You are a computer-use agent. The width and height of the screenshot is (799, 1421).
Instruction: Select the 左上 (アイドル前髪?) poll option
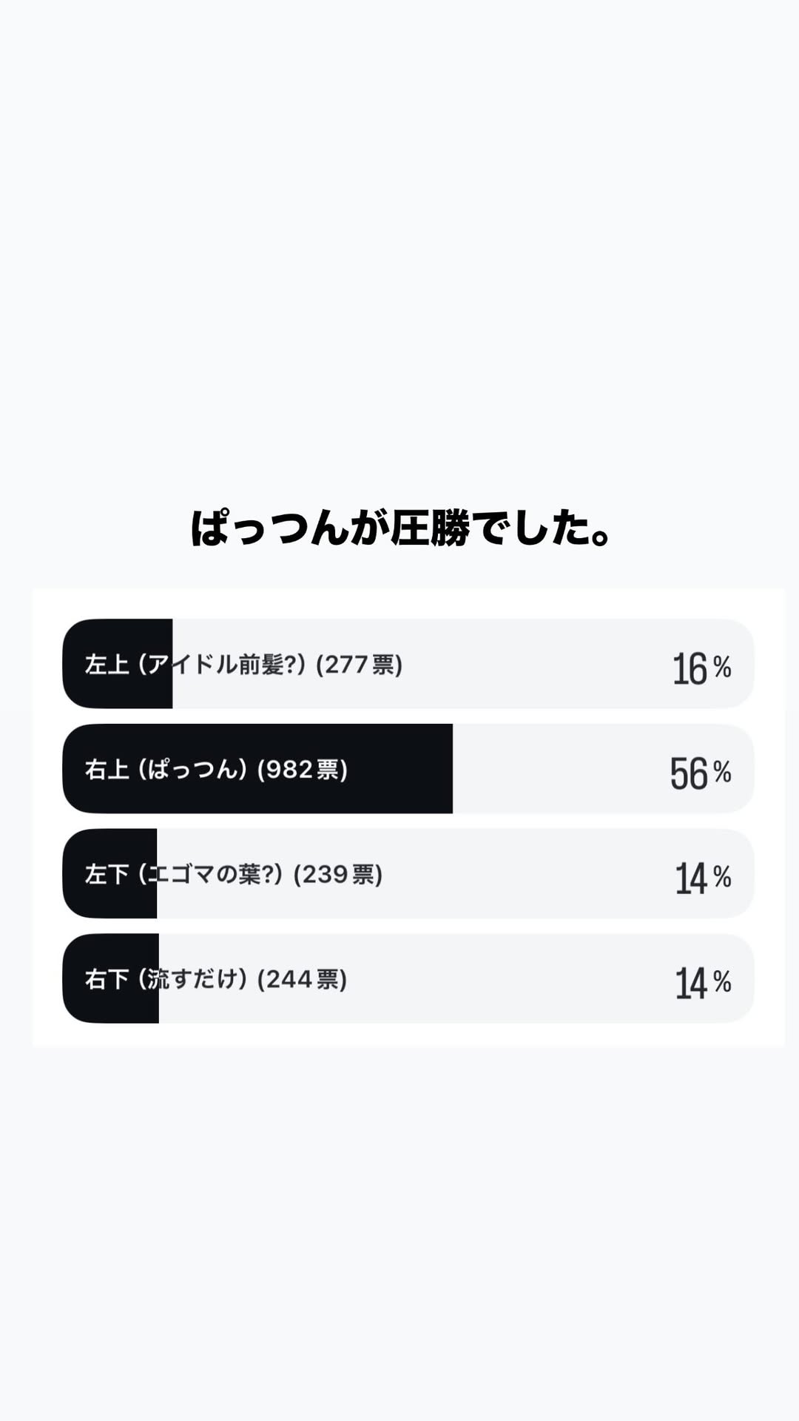(408, 664)
